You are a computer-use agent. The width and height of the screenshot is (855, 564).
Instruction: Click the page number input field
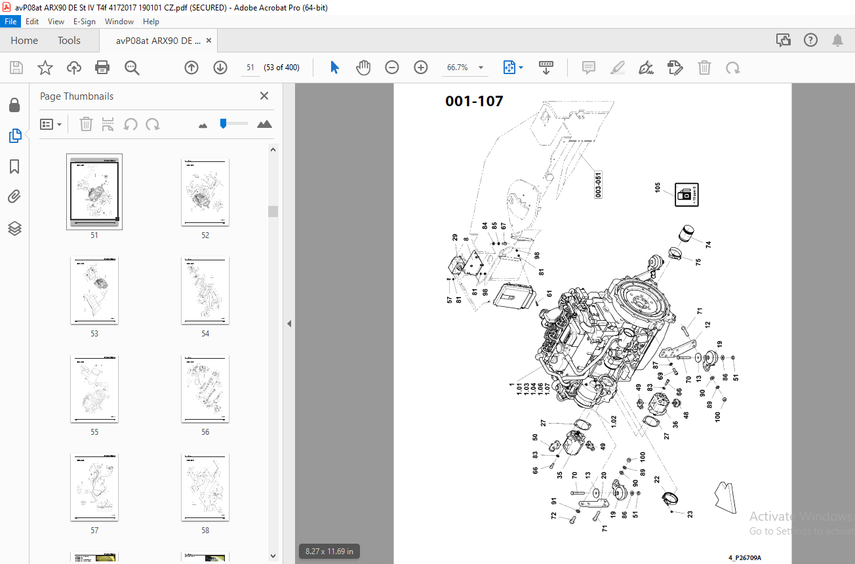(x=250, y=68)
